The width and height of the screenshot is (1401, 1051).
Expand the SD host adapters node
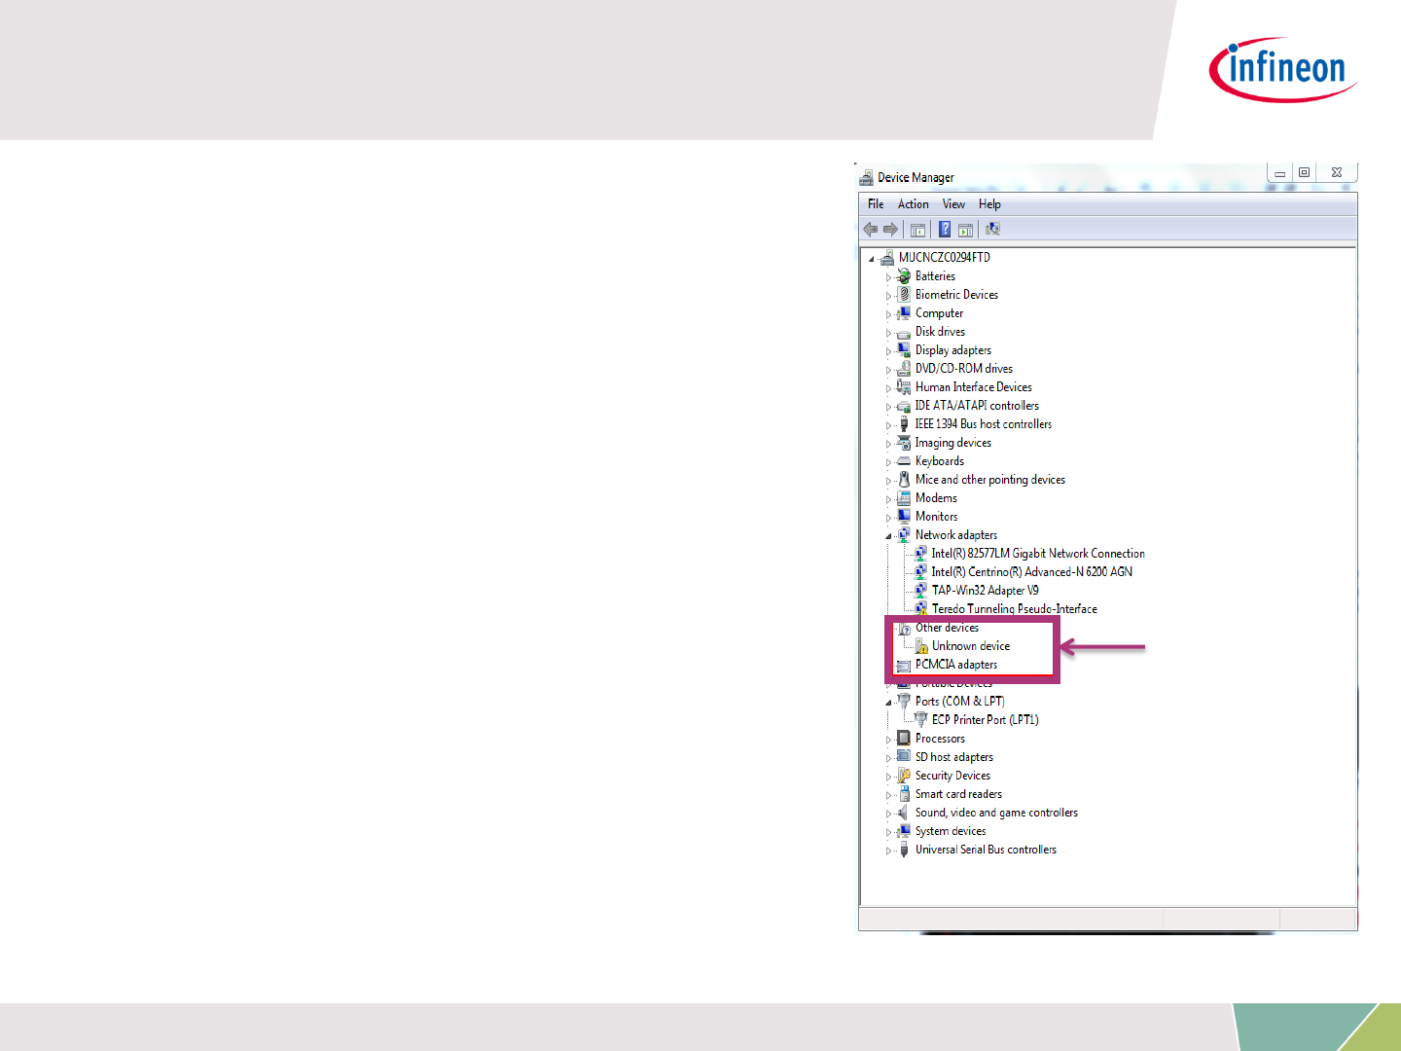click(x=888, y=758)
